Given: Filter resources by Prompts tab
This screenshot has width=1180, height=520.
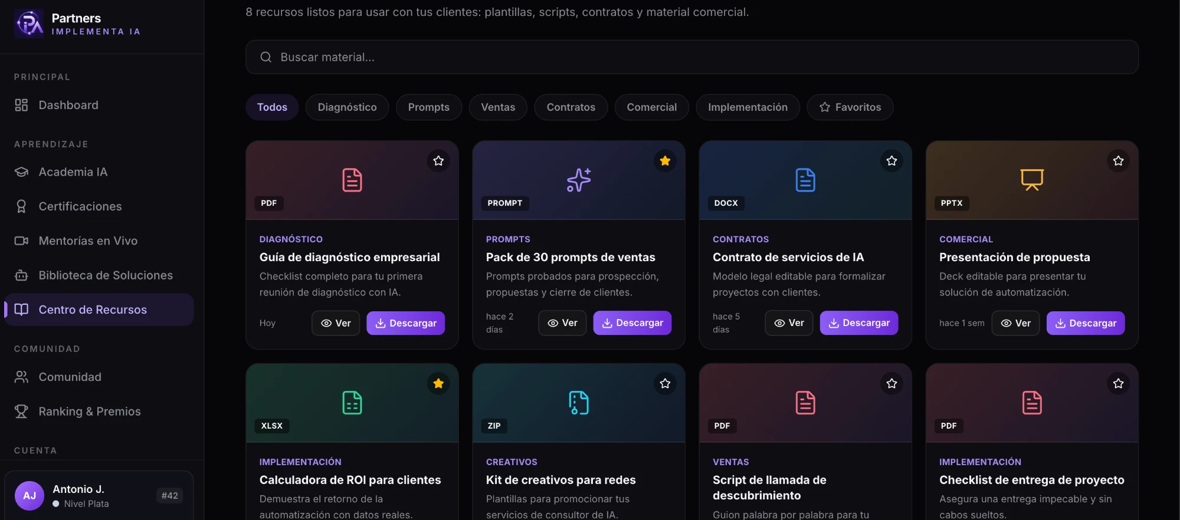Looking at the screenshot, I should [x=429, y=107].
